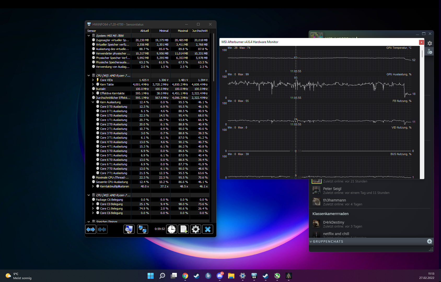Collapse the Kern Auslastung tree

(93, 102)
